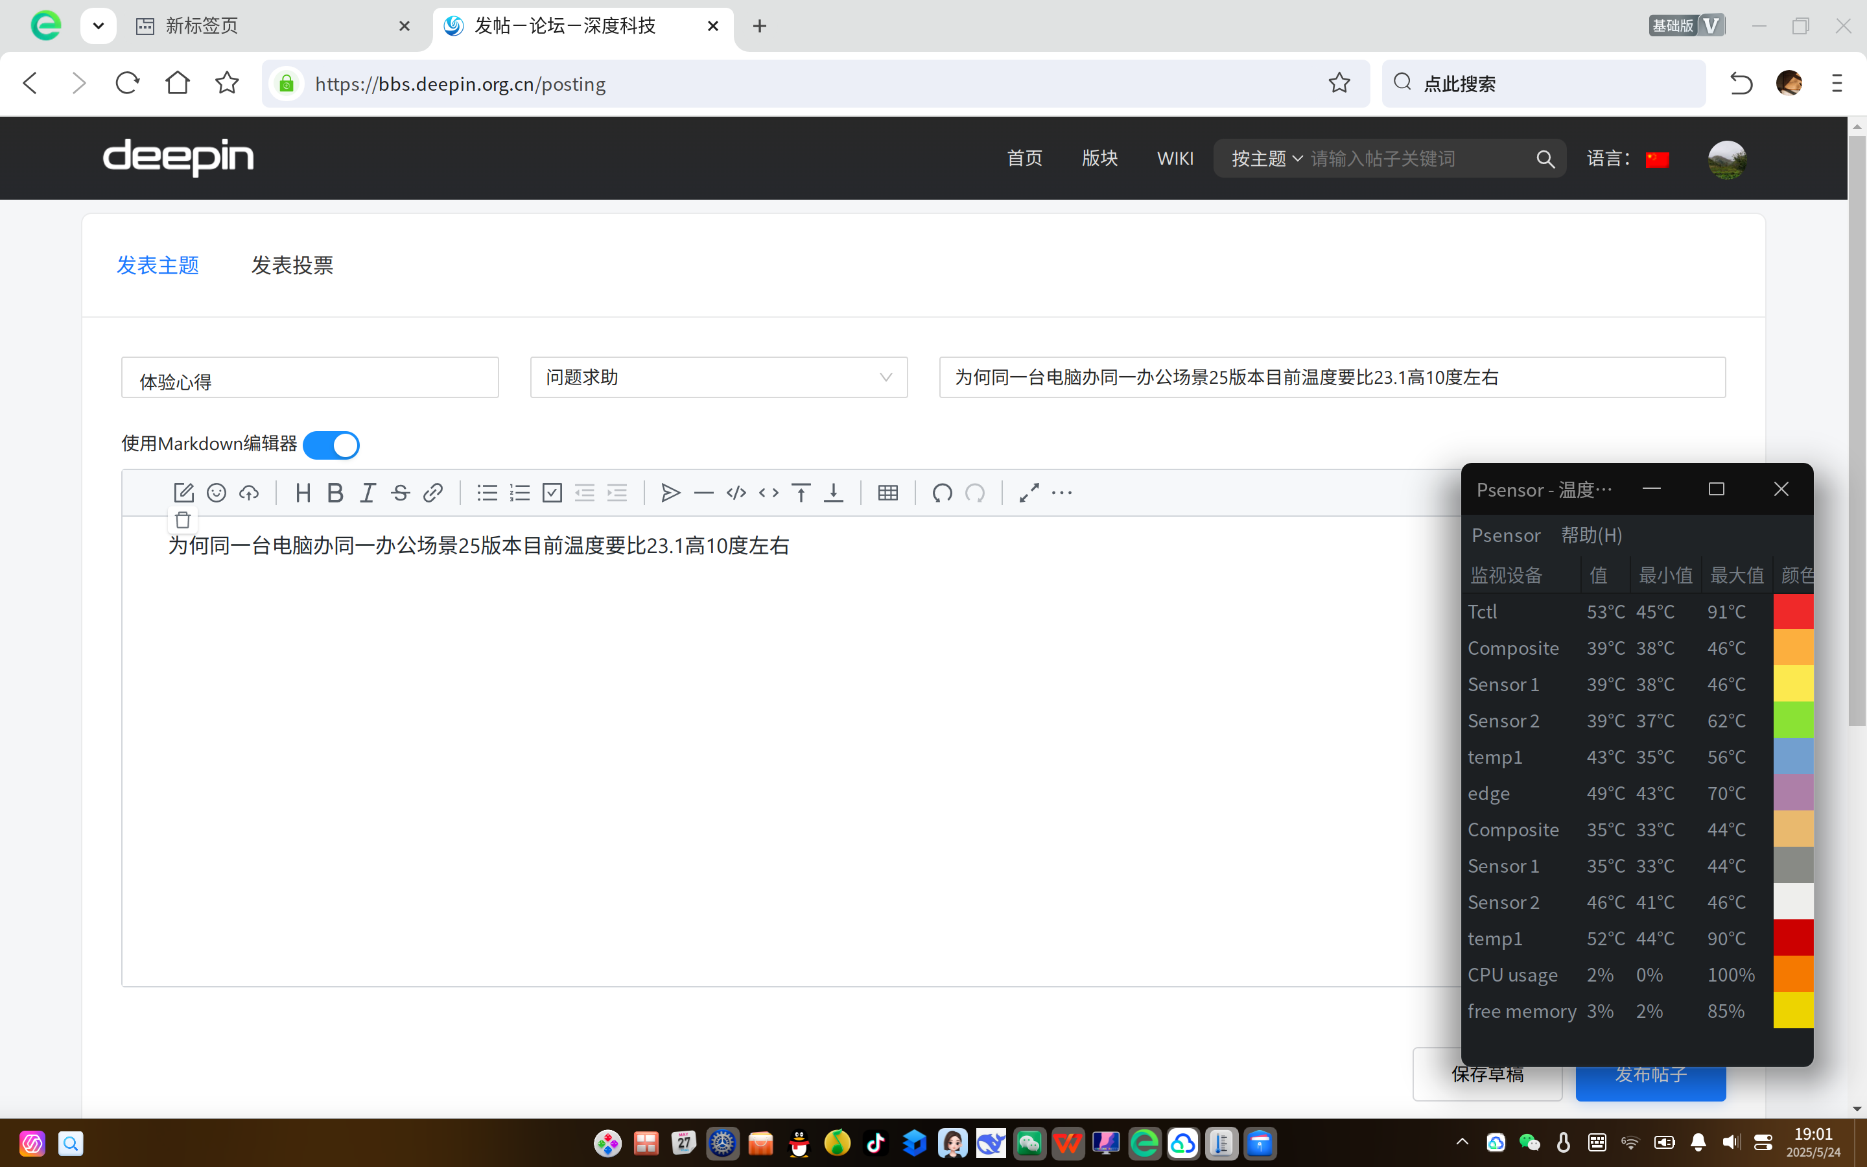Click the forum keyword search magnifier icon
Screen dimensions: 1867x1167
coord(1545,159)
